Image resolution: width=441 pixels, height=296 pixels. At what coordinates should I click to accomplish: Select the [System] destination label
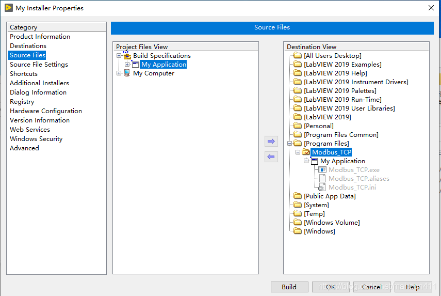(x=316, y=205)
